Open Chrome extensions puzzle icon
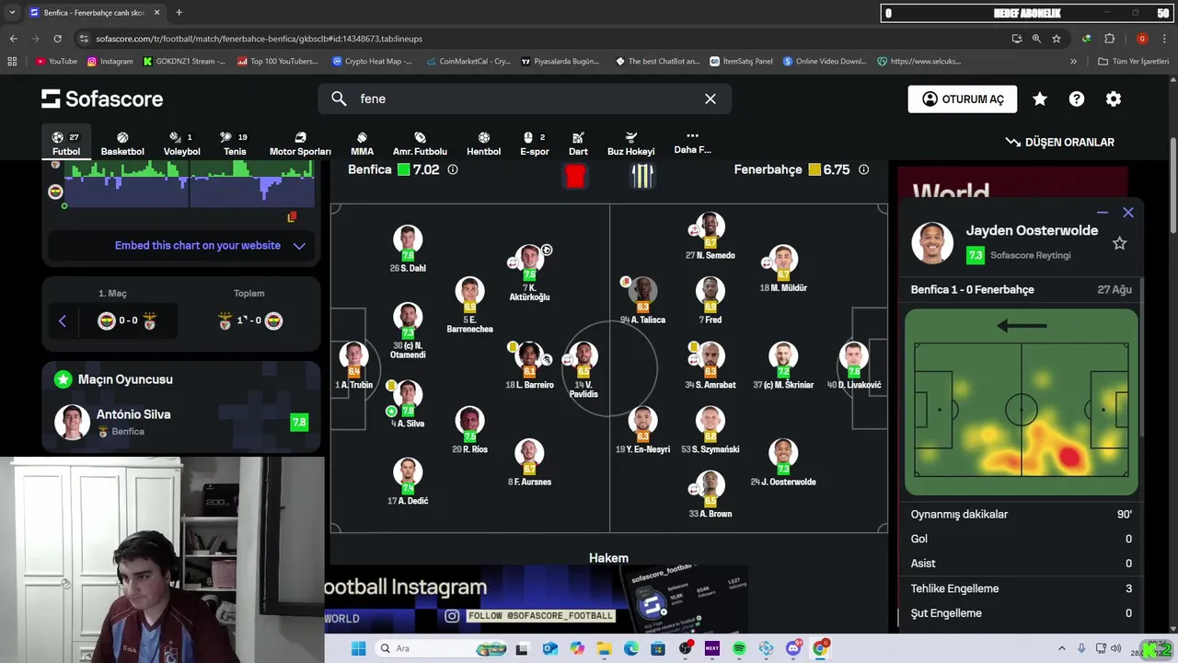This screenshot has height=663, width=1178. tap(1109, 39)
